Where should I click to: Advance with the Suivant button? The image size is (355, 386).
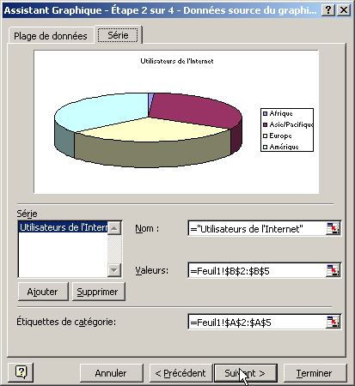246,373
